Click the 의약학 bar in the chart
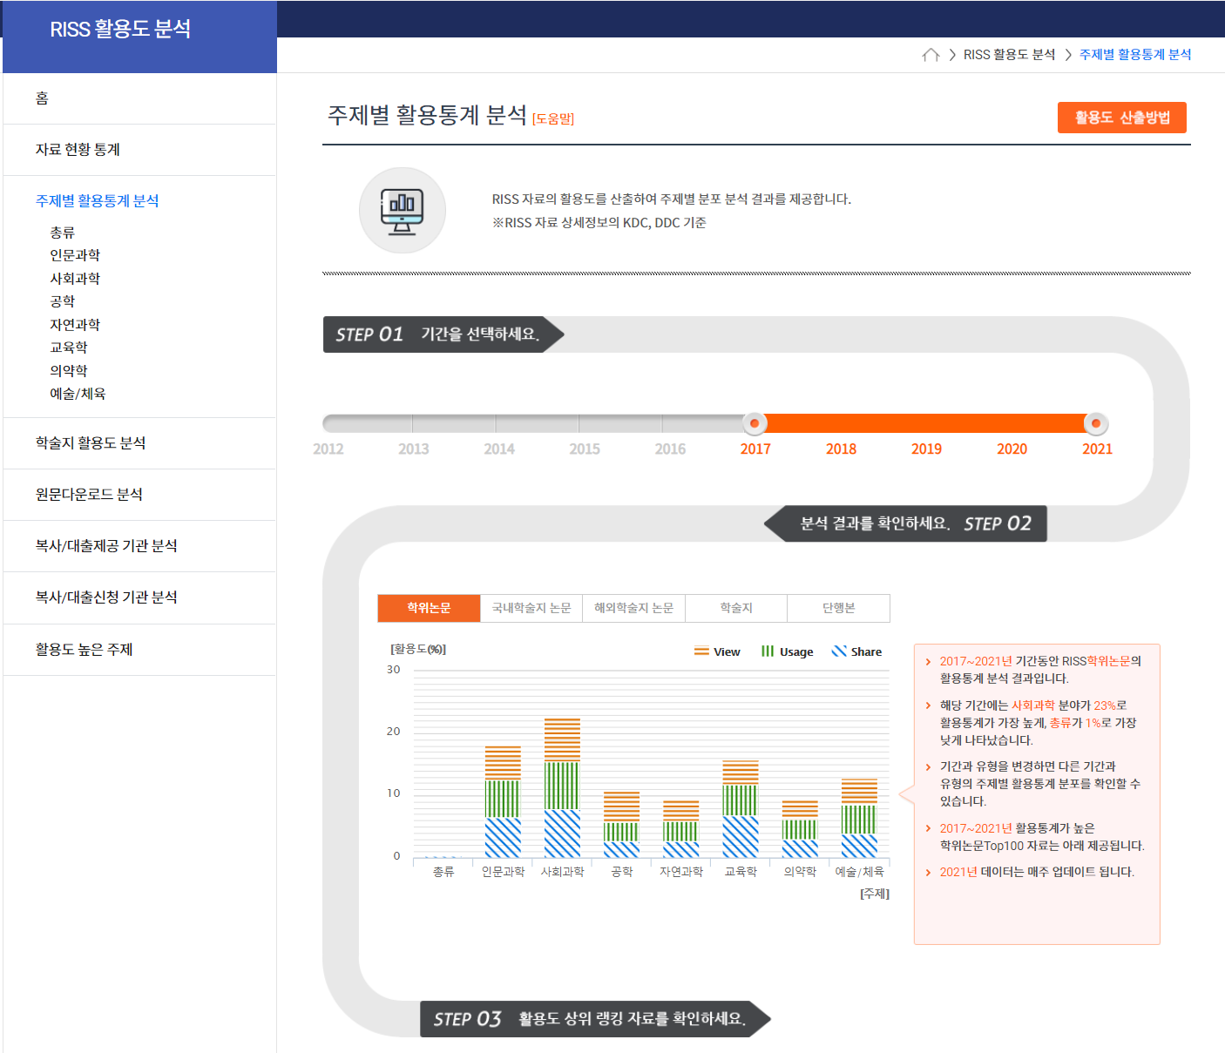1225x1053 pixels. point(800,829)
